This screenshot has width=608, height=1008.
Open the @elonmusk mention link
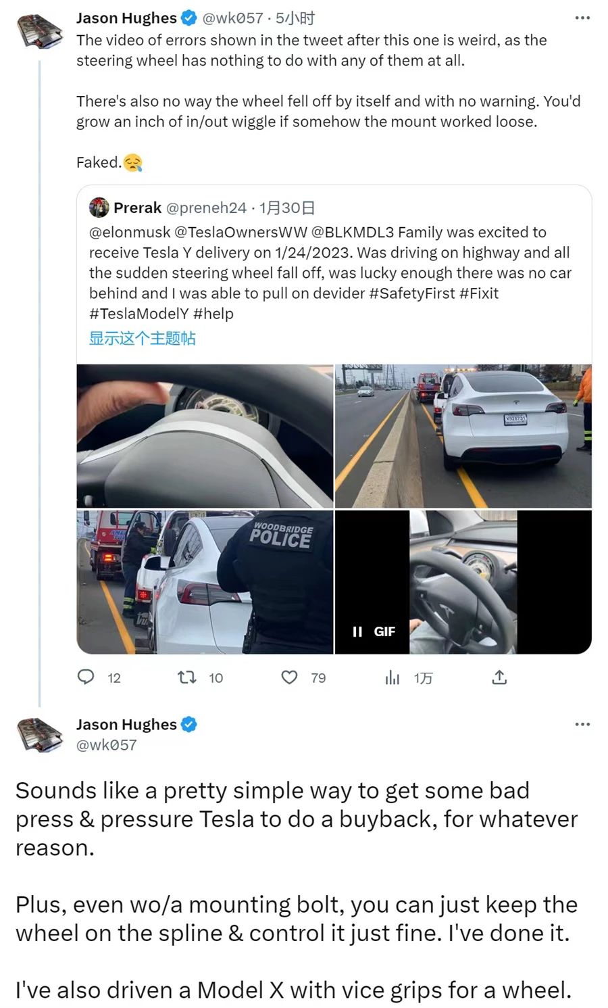point(130,232)
